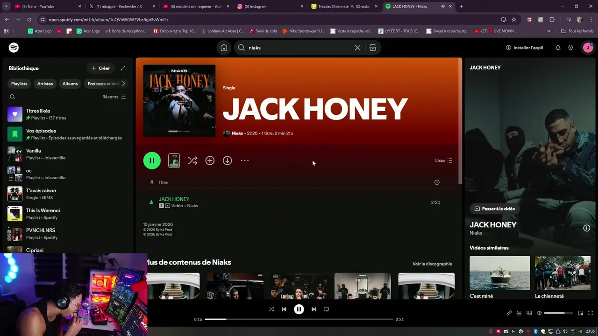The image size is (598, 336).
Task: Click the Créer button in library
Action: pos(100,68)
